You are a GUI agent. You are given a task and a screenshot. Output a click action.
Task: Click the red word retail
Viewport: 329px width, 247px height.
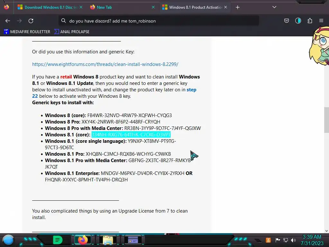pos(66,77)
